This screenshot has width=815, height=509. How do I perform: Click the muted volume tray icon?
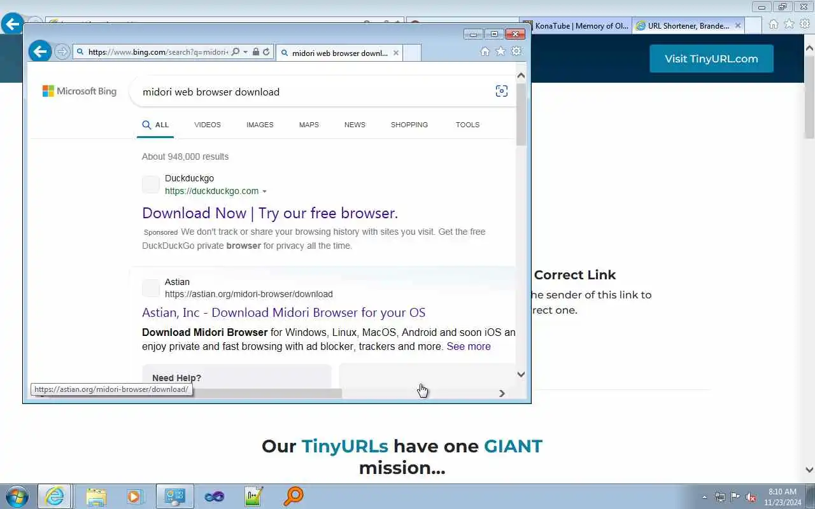751,497
